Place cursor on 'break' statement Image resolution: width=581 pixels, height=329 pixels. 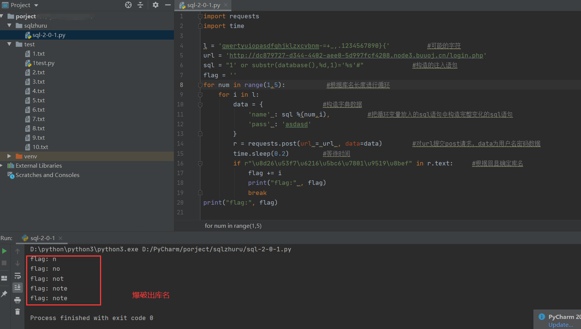click(257, 193)
